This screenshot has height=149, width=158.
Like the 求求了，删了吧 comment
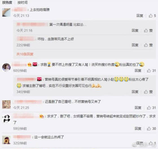click(x=151, y=129)
